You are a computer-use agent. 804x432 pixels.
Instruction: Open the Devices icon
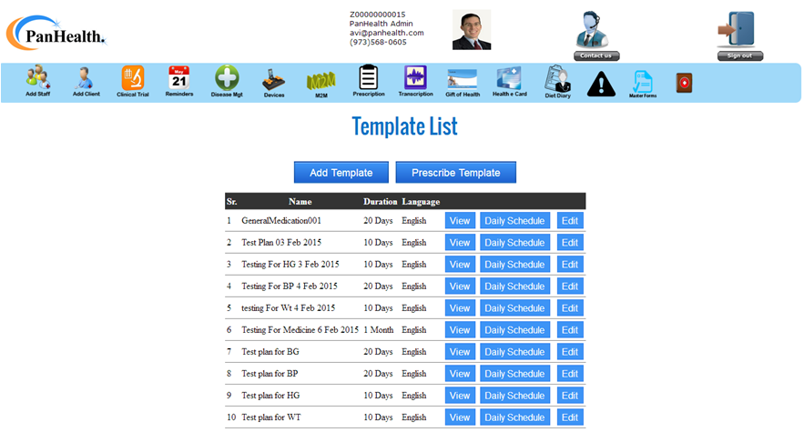274,81
